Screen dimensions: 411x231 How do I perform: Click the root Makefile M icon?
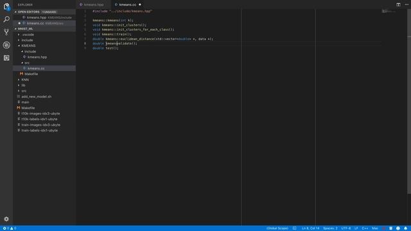tap(19, 108)
